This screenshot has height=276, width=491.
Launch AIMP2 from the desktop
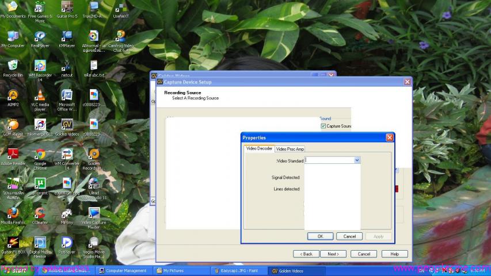pyautogui.click(x=13, y=98)
